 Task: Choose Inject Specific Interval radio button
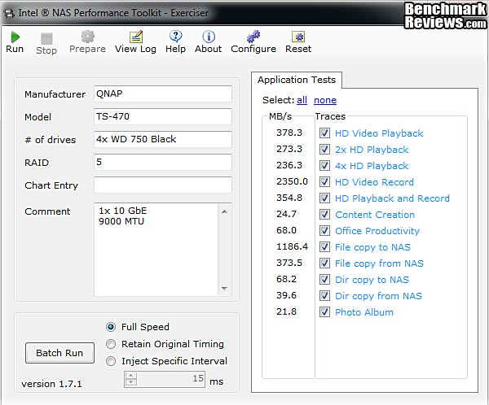[111, 361]
